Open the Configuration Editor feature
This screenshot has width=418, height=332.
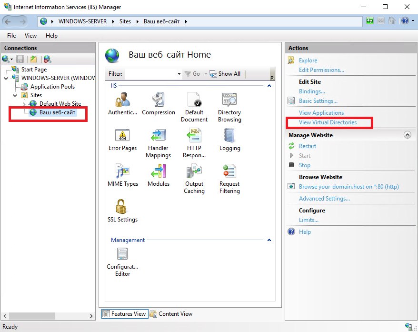tap(122, 262)
